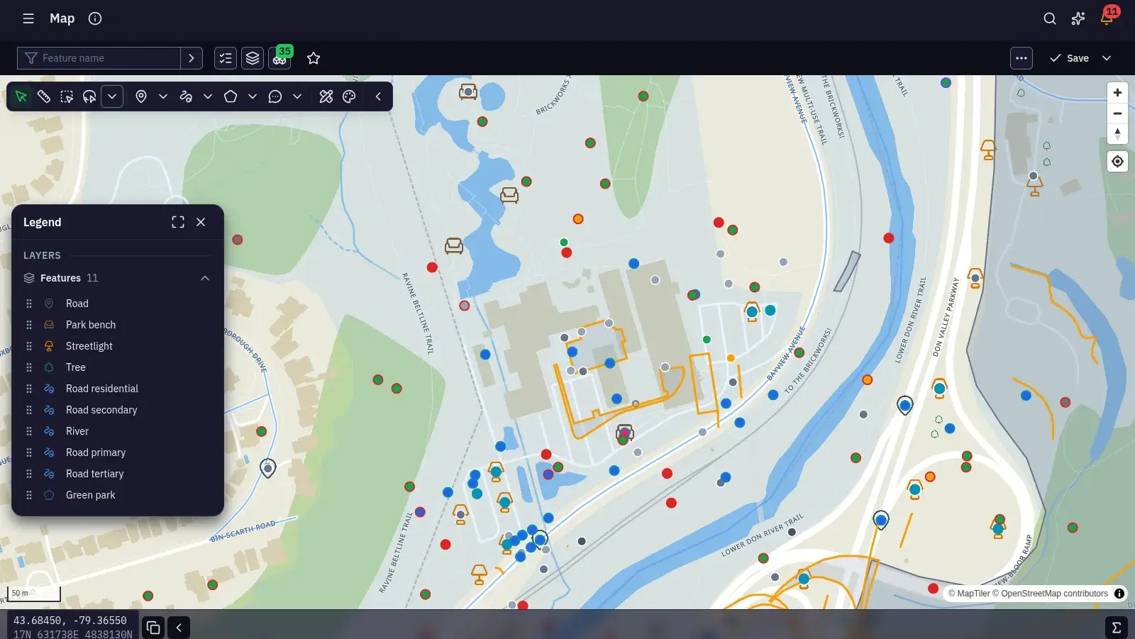Viewport: 1135px width, 639px height.
Task: Close the Legend panel
Action: point(201,222)
